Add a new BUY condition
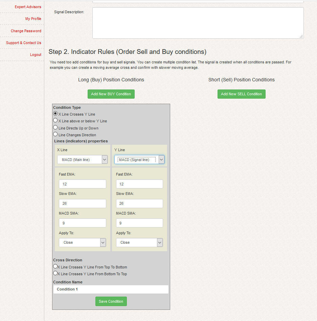Viewport: 317px width, 321px height. 111,94
